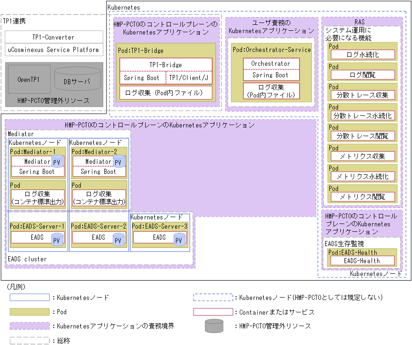Click the Spring Boot container in TP1-Bridge
Image resolution: width=412 pixels, height=345 pixels.
[x=141, y=78]
